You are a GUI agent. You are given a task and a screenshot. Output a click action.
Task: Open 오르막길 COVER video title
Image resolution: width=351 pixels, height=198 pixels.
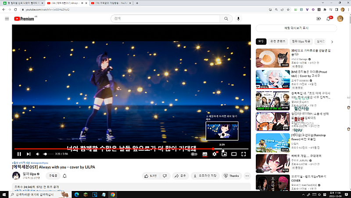[x=308, y=178]
